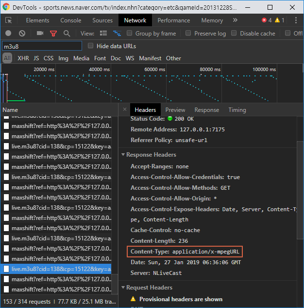The image size is (304, 308).
Task: Select the Network tab
Action: click(x=135, y=20)
